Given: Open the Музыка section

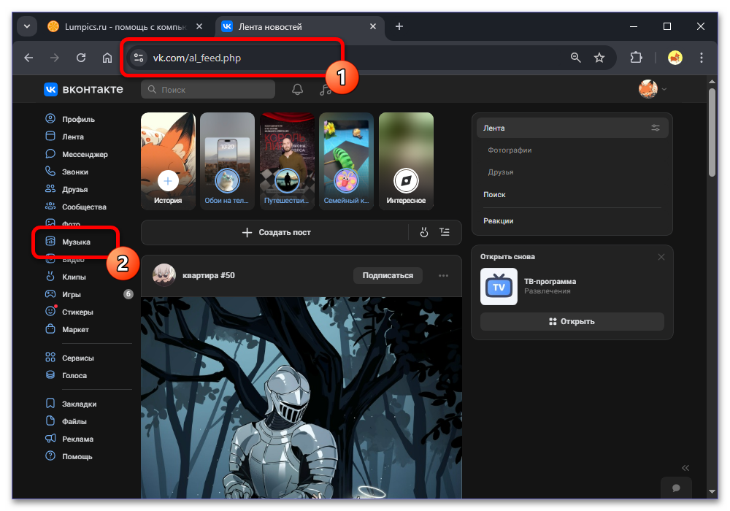Looking at the screenshot, I should point(68,242).
